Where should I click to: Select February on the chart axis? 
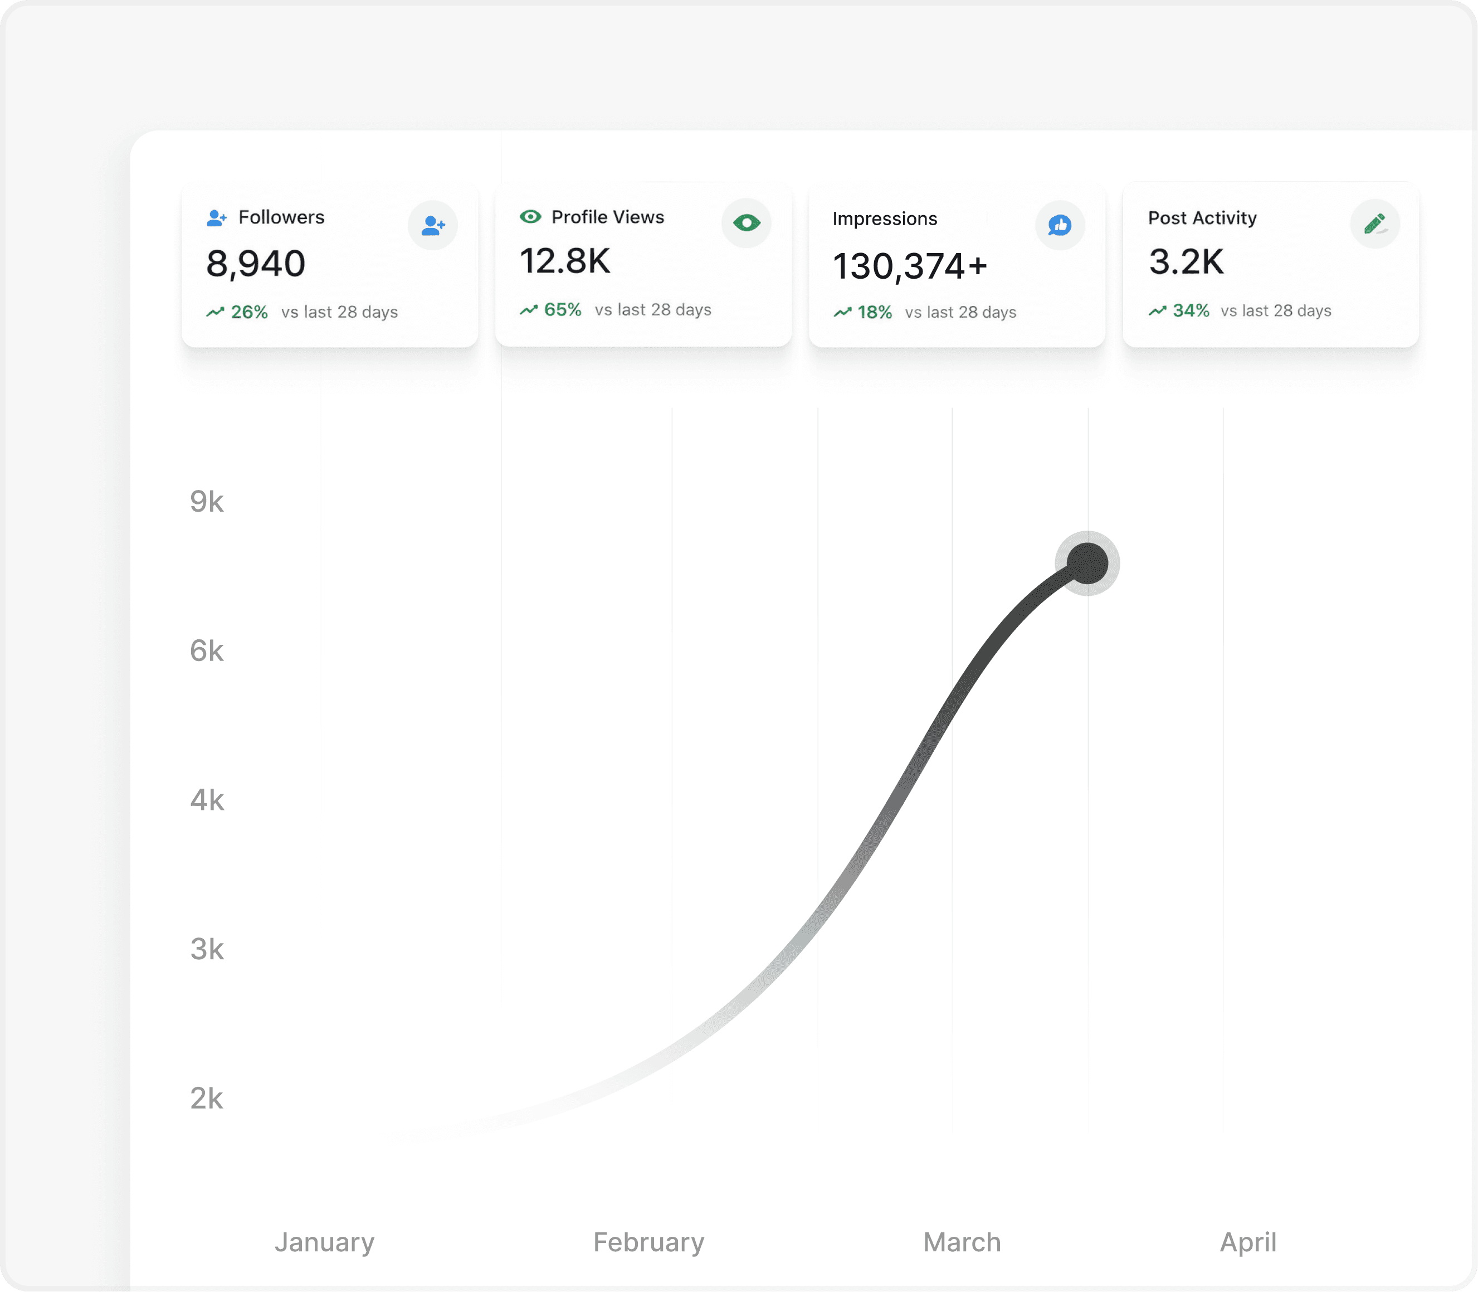[x=648, y=1242]
